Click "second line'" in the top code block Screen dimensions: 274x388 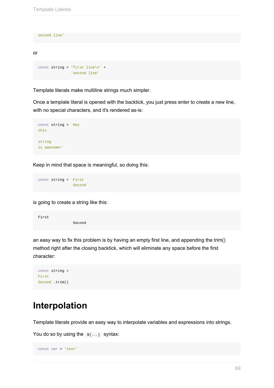51,35
